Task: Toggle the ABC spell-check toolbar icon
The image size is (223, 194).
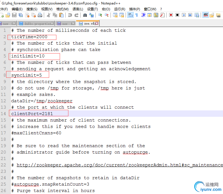Action: pos(206,15)
